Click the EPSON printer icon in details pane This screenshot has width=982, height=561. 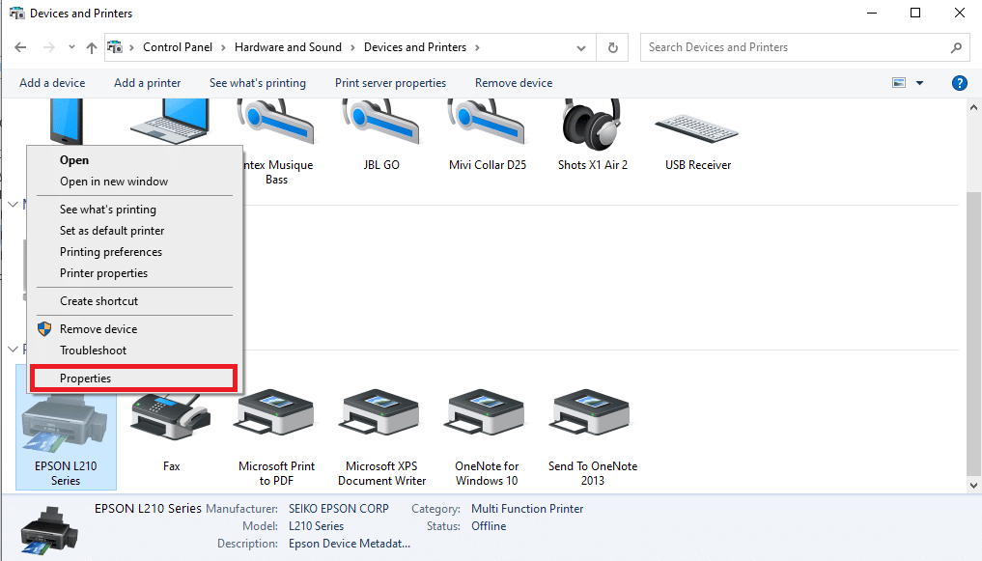click(49, 530)
